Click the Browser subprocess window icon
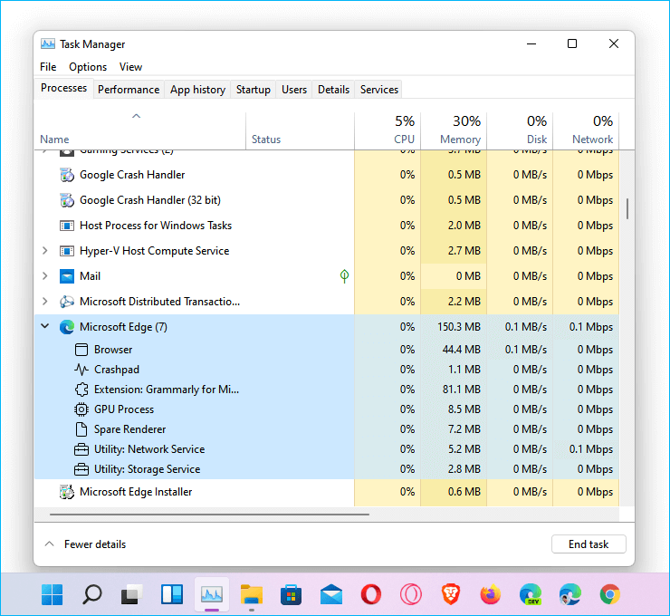Image resolution: width=670 pixels, height=616 pixels. tap(81, 350)
